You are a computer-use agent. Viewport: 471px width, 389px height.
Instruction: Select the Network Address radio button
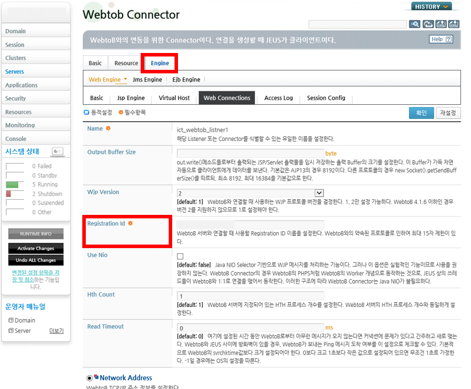pos(89,378)
